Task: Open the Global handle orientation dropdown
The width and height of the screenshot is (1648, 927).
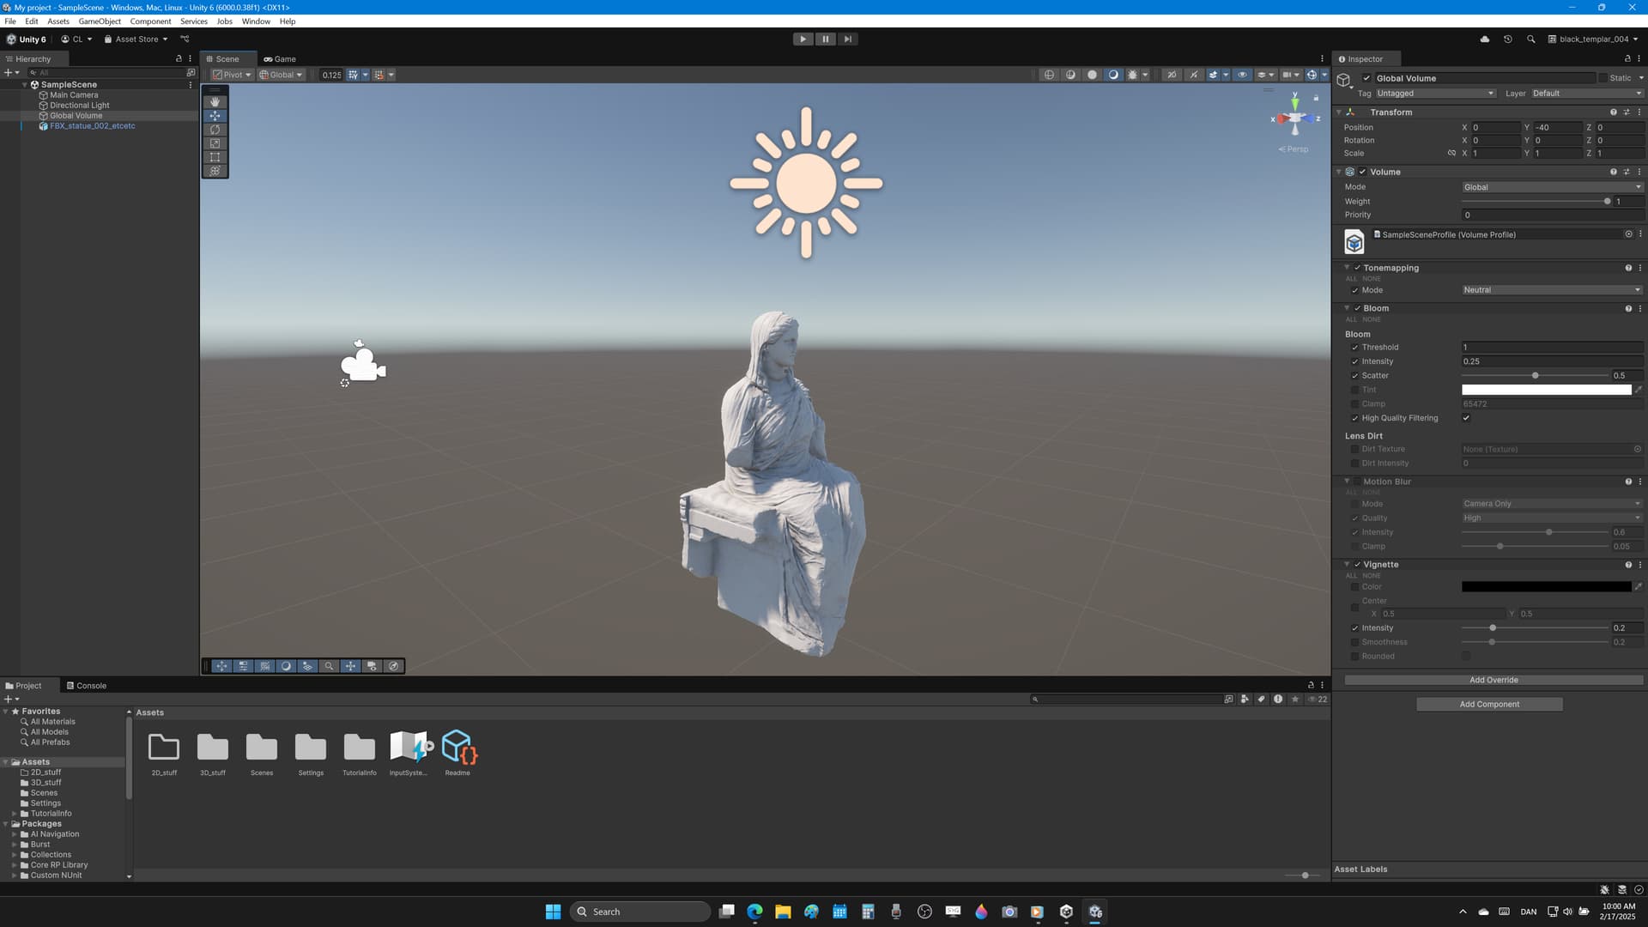Action: [281, 75]
